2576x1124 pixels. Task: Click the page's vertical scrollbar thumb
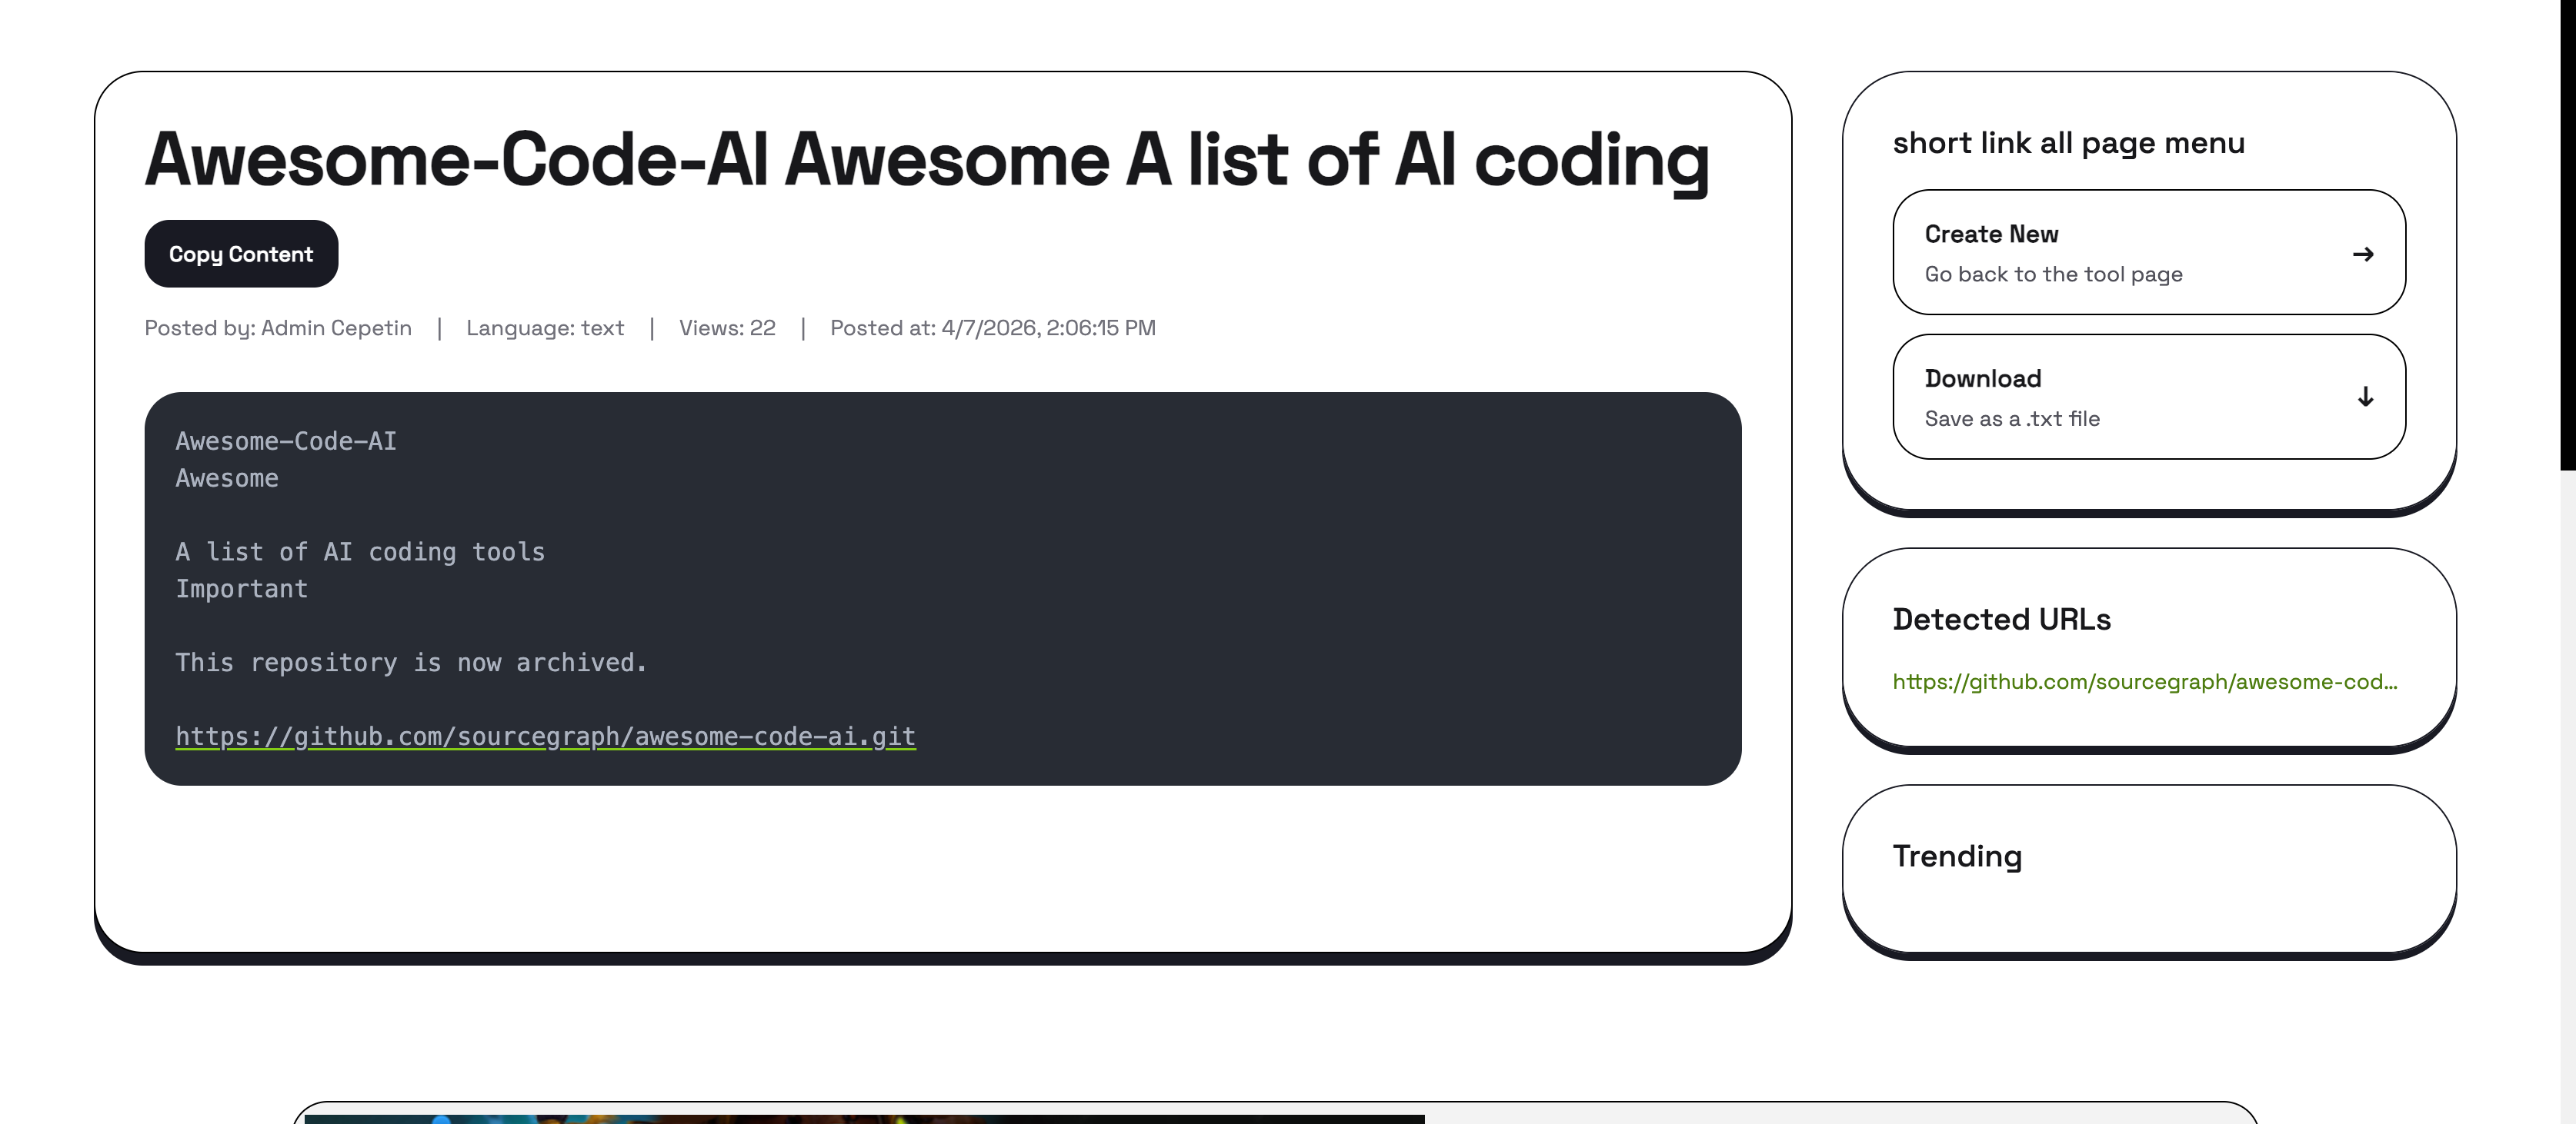tap(2567, 234)
